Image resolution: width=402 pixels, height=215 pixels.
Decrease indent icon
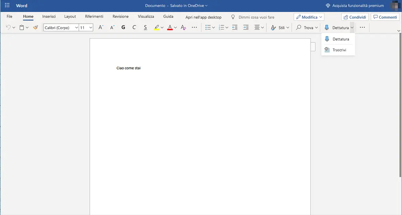pyautogui.click(x=235, y=28)
